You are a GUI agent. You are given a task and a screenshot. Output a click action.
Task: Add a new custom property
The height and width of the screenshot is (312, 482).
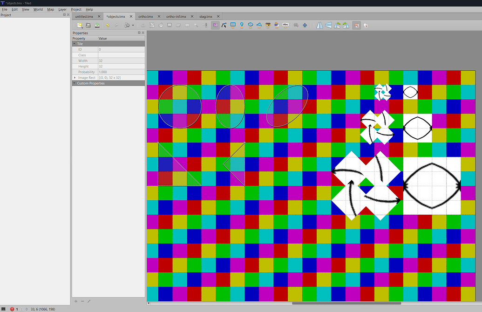[x=75, y=301]
